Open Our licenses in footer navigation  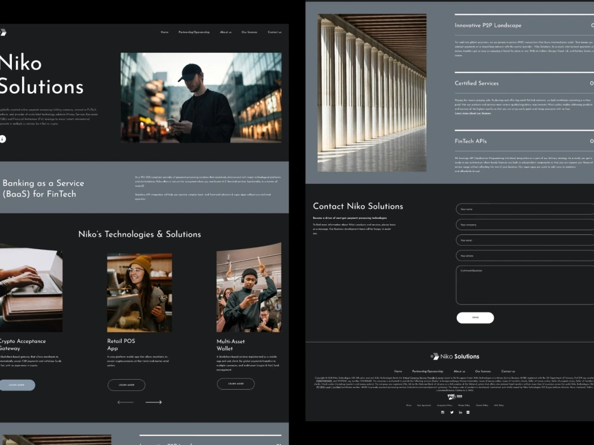(x=483, y=371)
